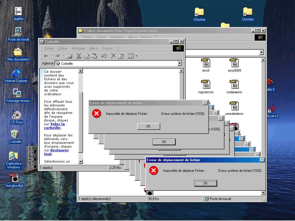Click the '2,25 Mo' status bar text
Screen dimensions: 295x221
(115, 168)
